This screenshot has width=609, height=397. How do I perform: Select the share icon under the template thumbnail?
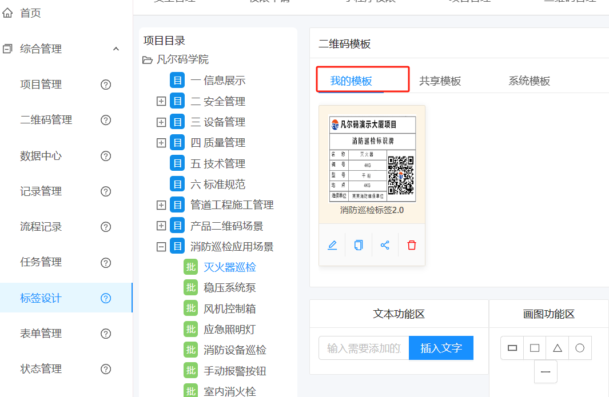(385, 244)
